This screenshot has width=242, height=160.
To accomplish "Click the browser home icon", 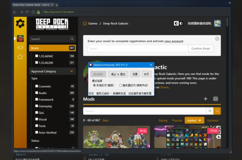I will tap(33, 12).
